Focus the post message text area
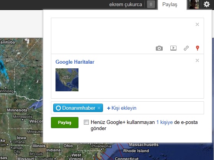 127,36
